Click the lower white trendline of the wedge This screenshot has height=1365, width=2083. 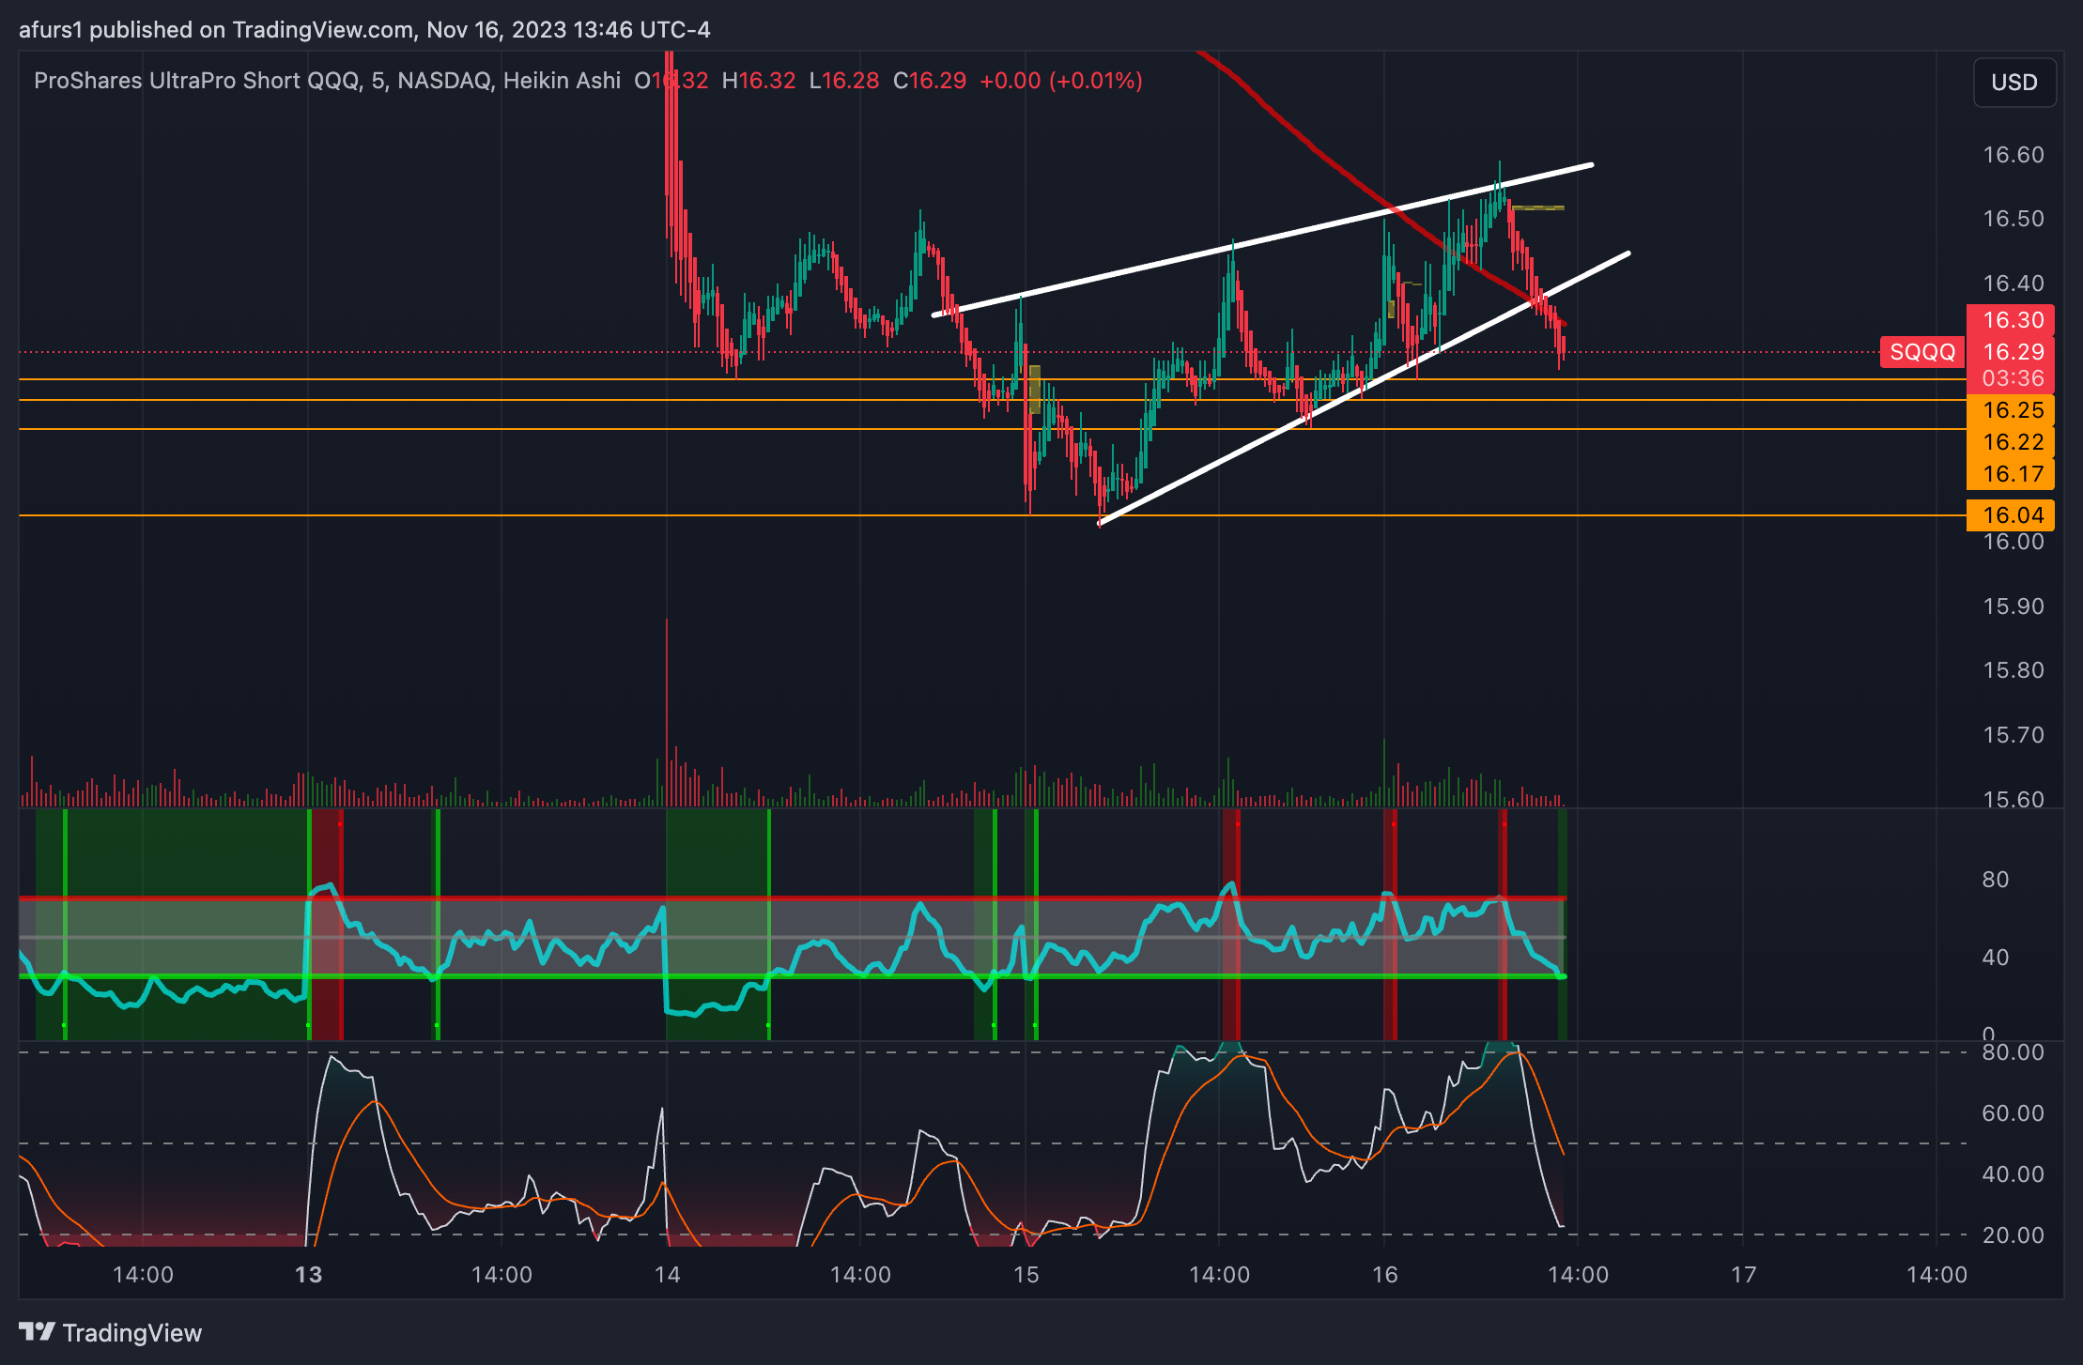tap(1364, 389)
